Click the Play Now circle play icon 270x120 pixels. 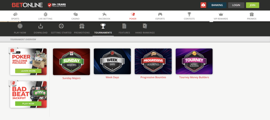[x=20, y=26]
